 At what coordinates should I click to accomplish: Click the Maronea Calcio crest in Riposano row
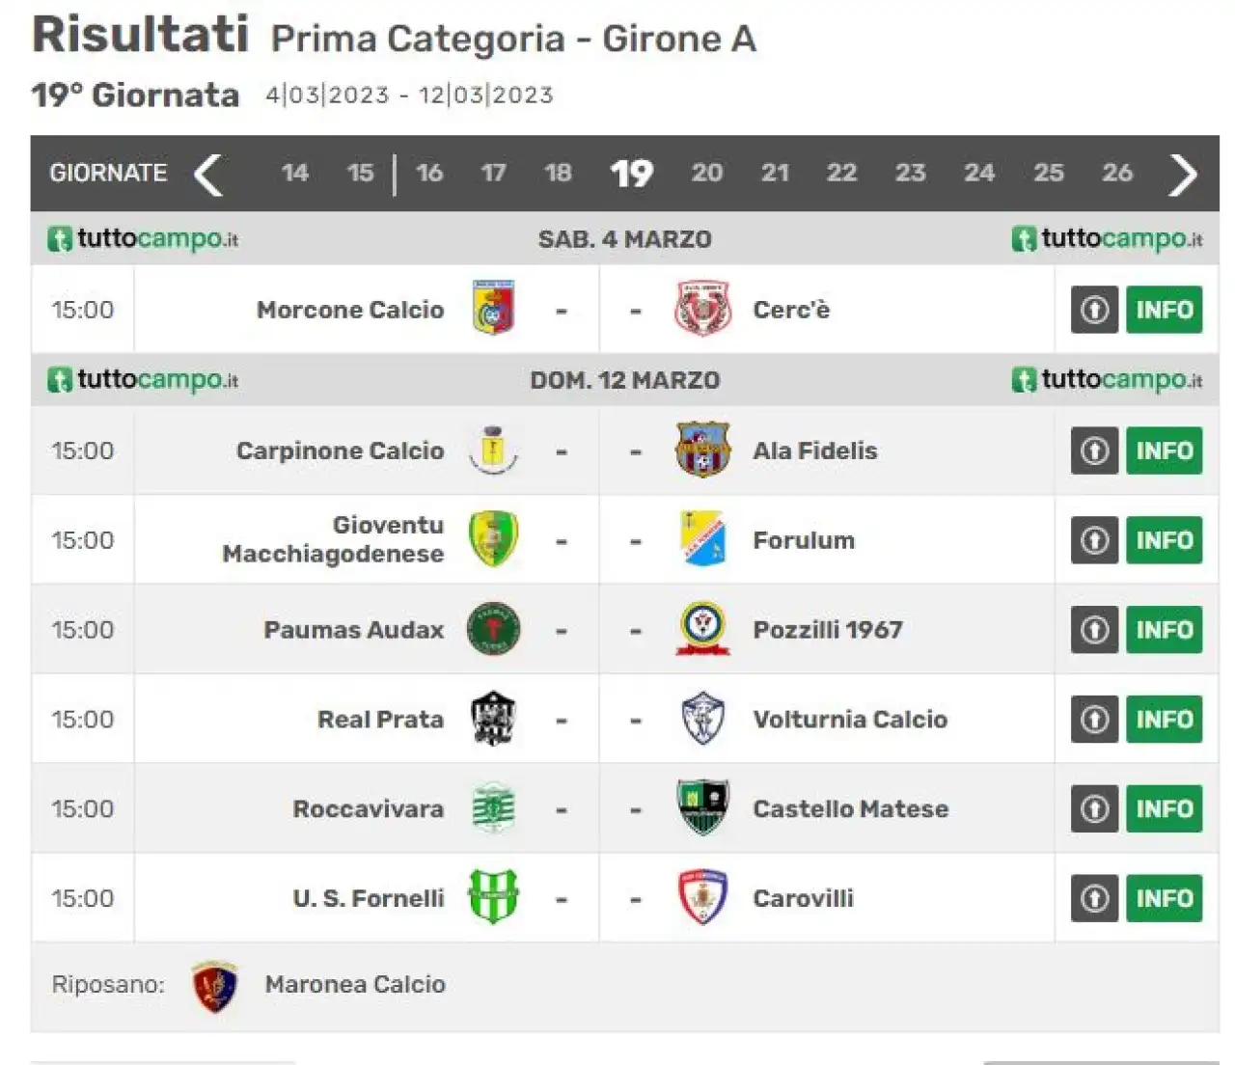point(214,986)
